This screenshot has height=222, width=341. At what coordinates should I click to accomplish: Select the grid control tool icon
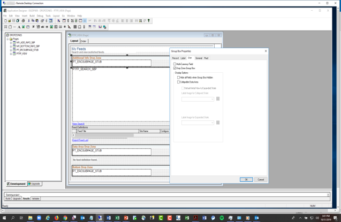click(75, 27)
